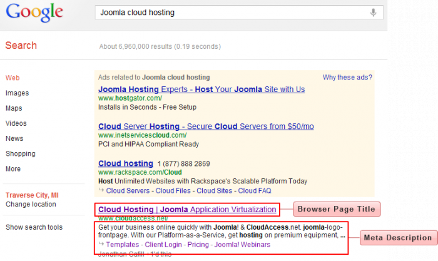Switch to Maps results
This screenshot has width=438, height=261.
click(14, 108)
